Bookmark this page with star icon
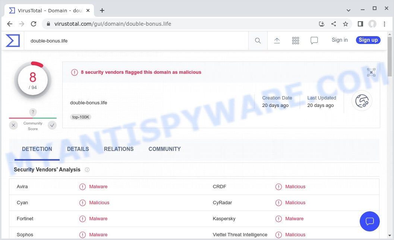Screen dimensions: 394x240 coord(346,24)
